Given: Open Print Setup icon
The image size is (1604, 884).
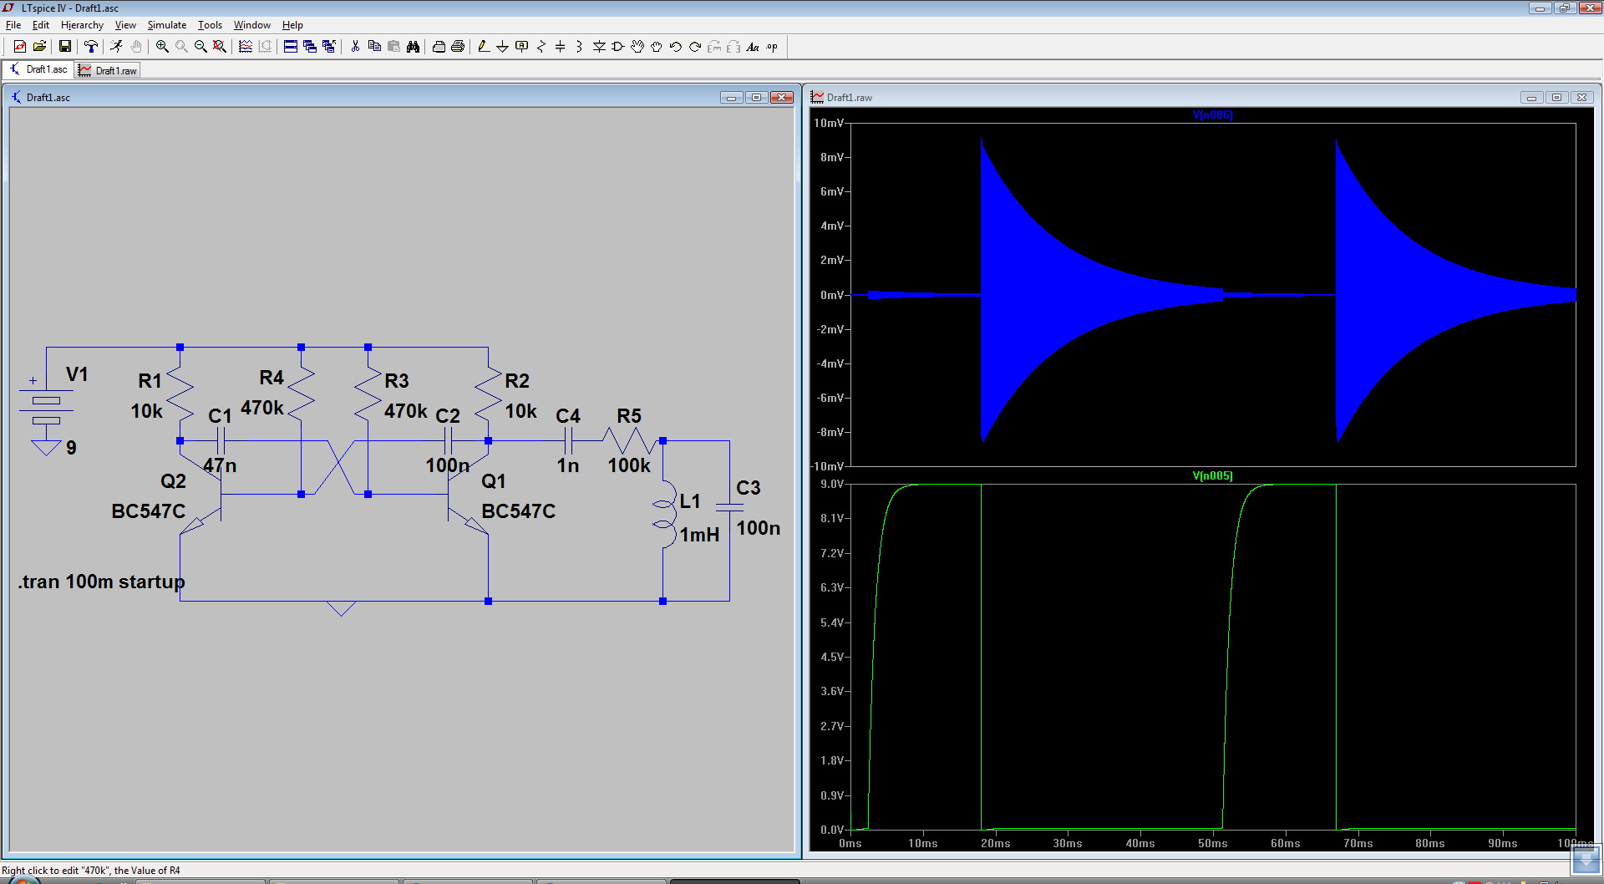Looking at the screenshot, I should tap(439, 47).
